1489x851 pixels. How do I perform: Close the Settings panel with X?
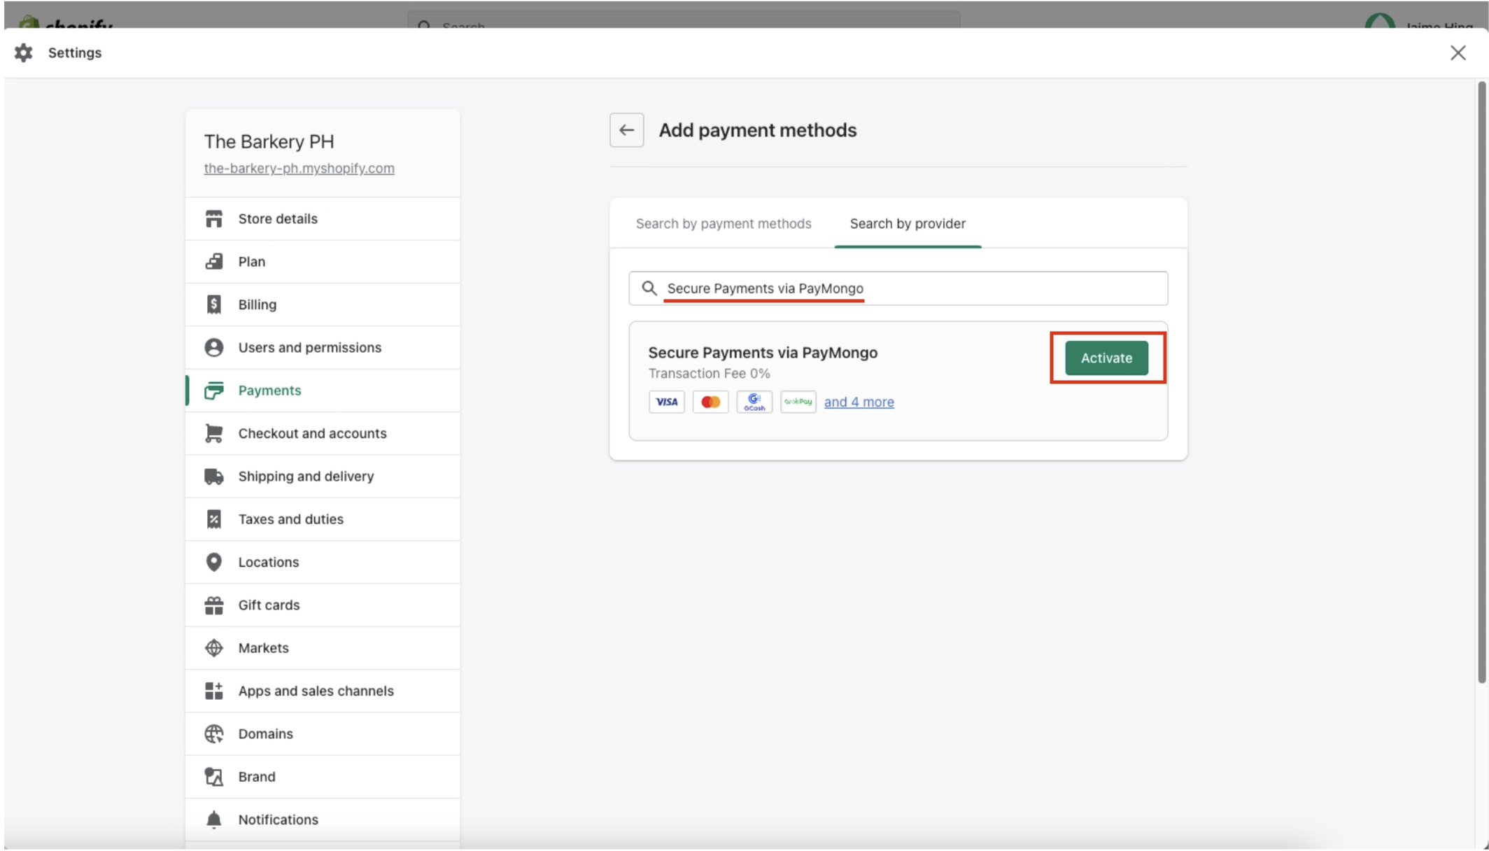pos(1458,53)
